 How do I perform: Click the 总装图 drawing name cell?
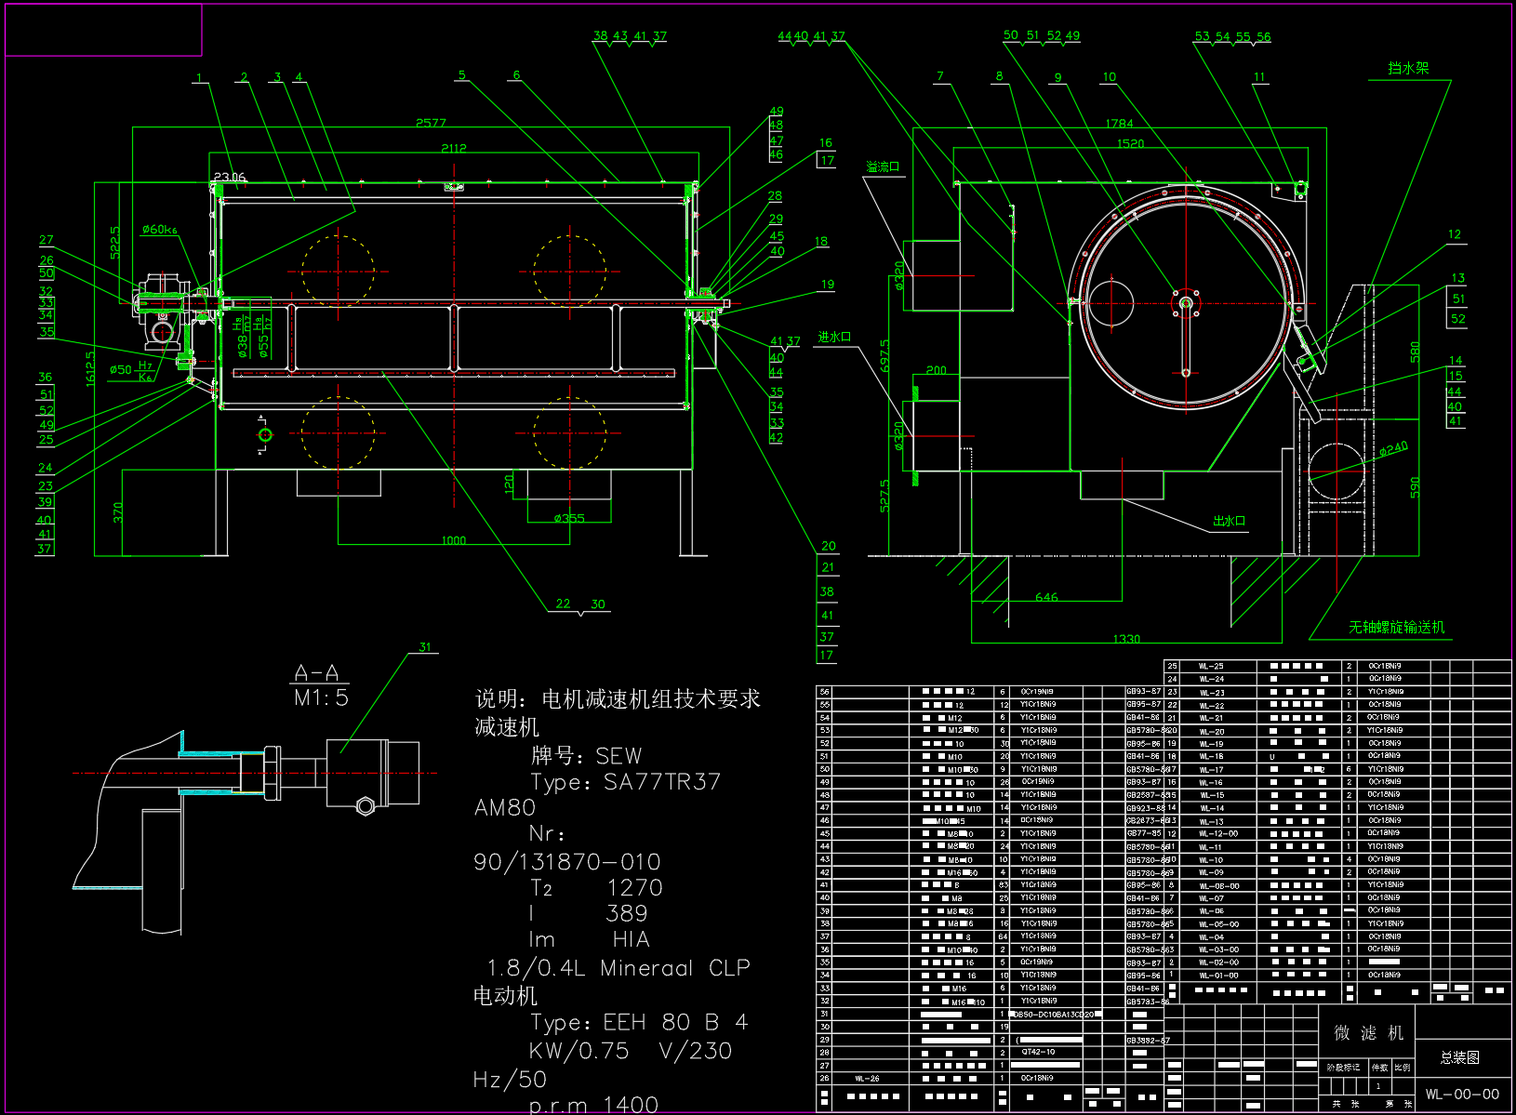[x=1459, y=1057]
